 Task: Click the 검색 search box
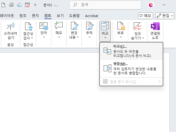coord(105,5)
